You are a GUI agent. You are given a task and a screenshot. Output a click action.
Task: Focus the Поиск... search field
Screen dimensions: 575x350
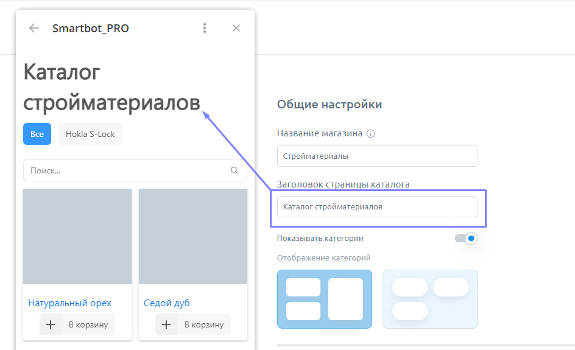[135, 170]
